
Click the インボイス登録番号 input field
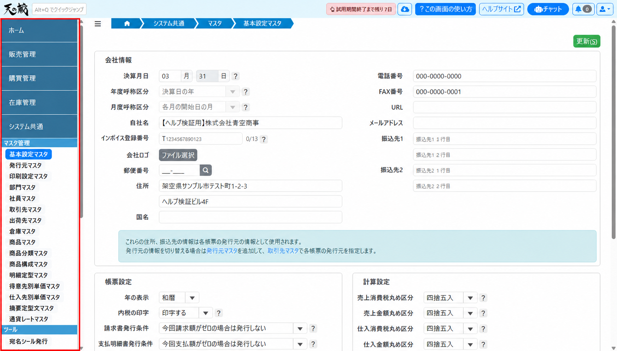coord(201,139)
